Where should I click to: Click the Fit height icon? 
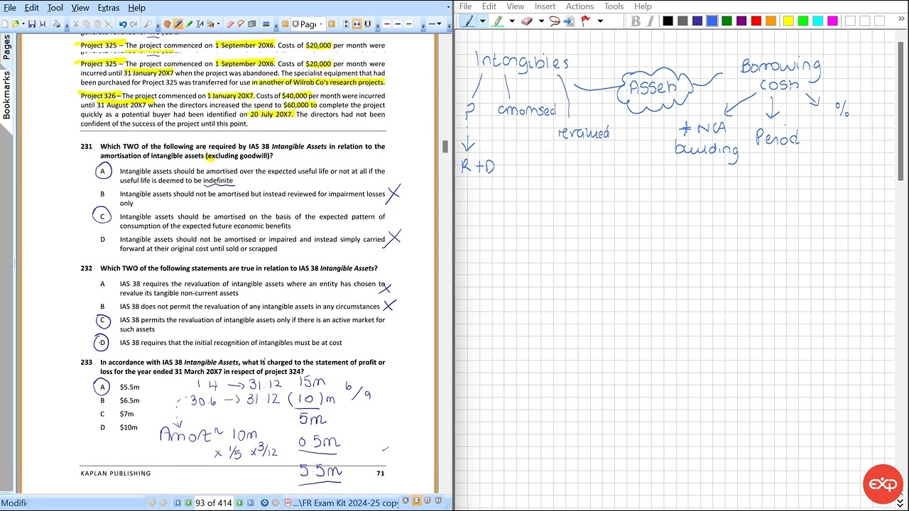346,24
